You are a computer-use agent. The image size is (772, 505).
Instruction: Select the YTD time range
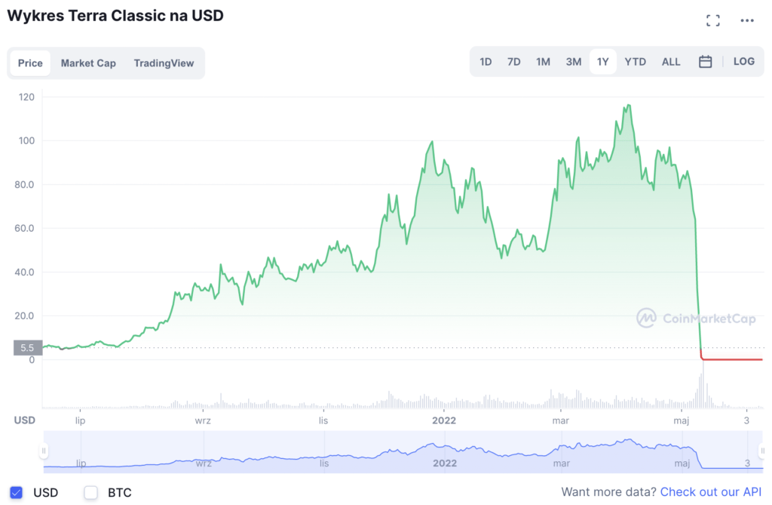(x=635, y=62)
